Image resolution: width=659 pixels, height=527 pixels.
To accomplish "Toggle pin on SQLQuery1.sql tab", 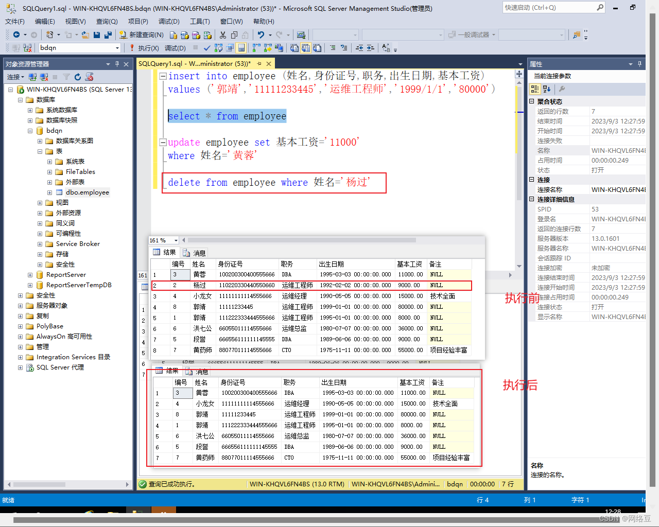I will (259, 63).
